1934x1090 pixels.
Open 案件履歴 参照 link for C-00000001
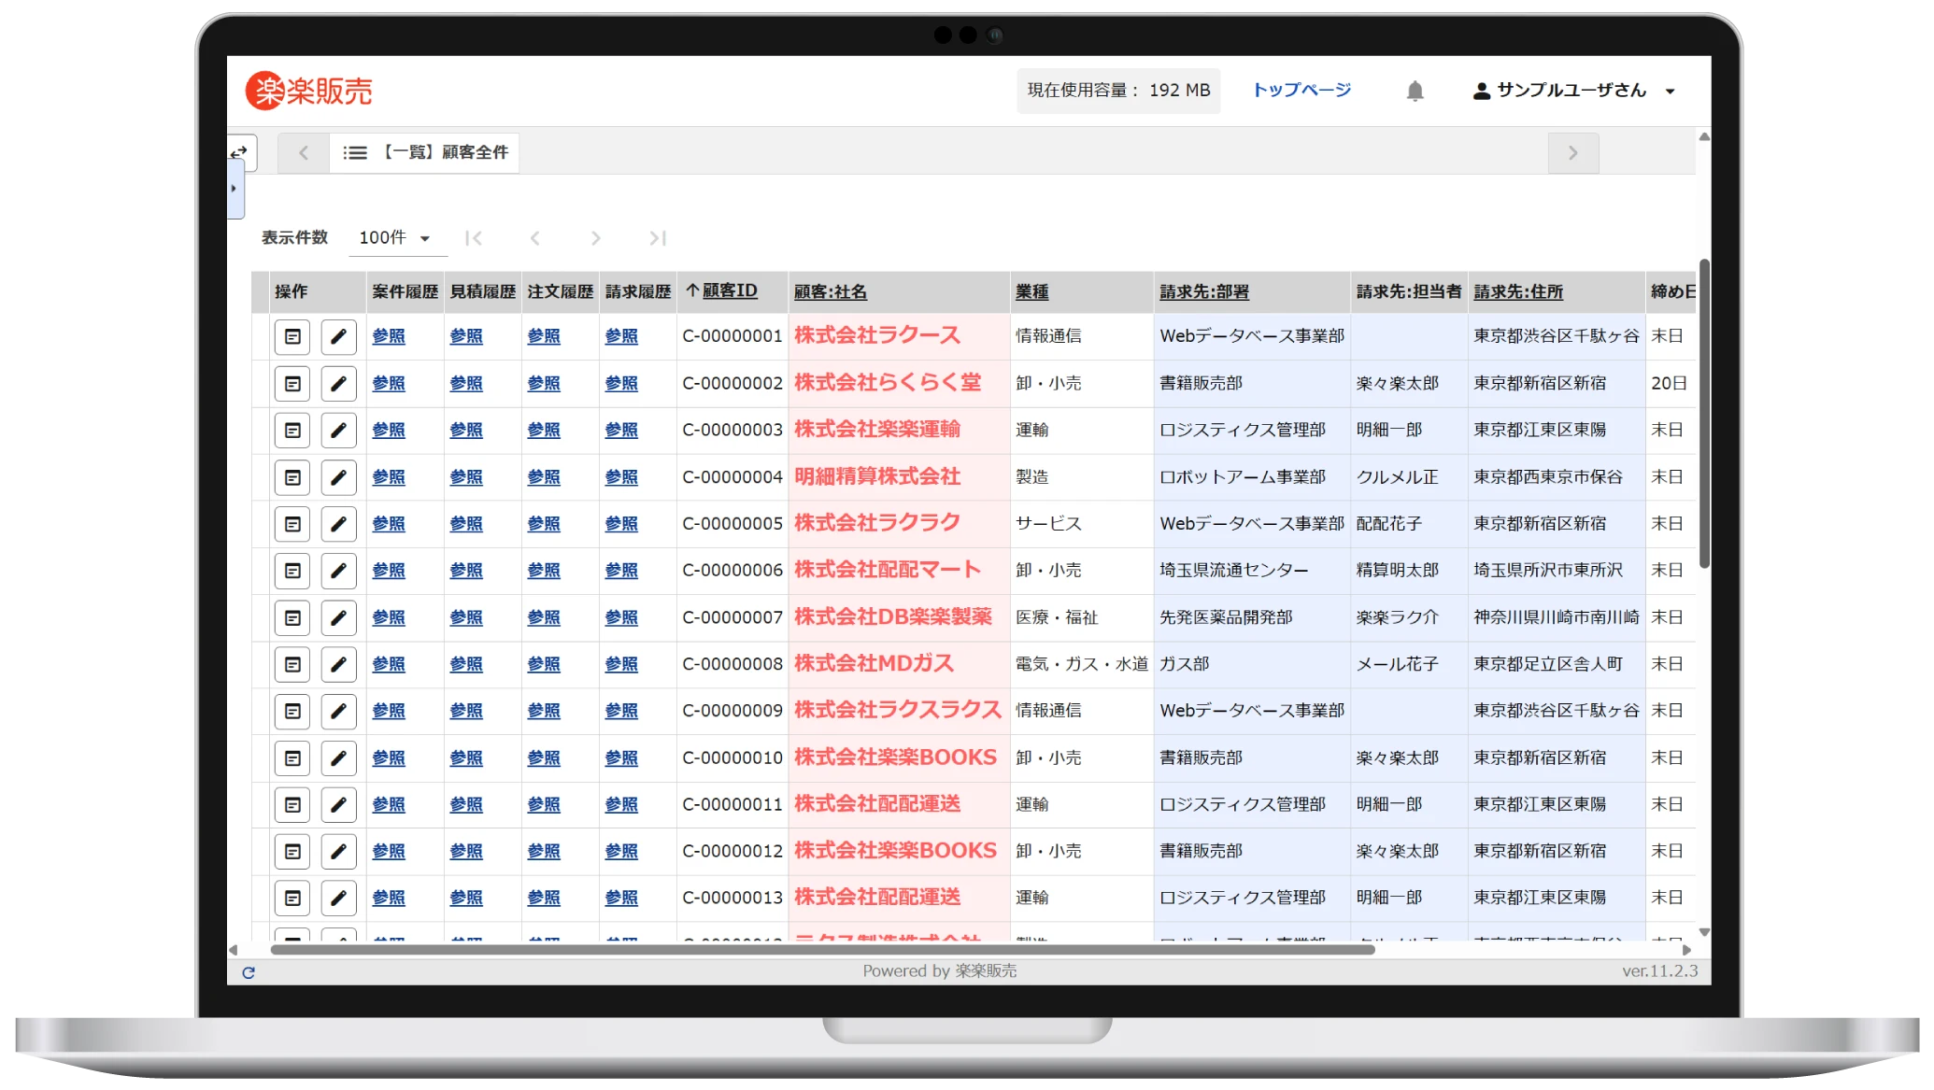[389, 336]
